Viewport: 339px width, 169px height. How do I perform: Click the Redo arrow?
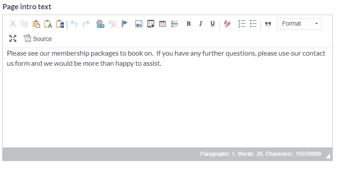point(86,23)
